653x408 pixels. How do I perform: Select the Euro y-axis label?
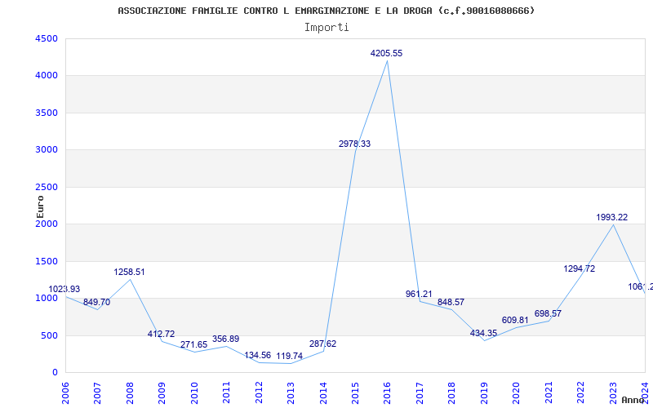(40, 207)
